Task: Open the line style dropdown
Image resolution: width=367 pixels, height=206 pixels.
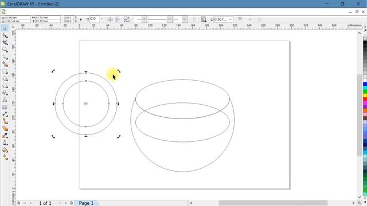Action: click(x=170, y=19)
